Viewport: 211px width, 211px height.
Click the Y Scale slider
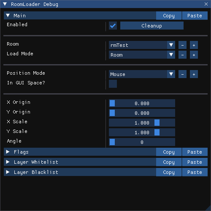tap(142, 133)
